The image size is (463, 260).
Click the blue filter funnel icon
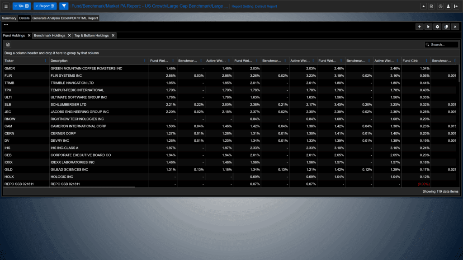pos(64,6)
